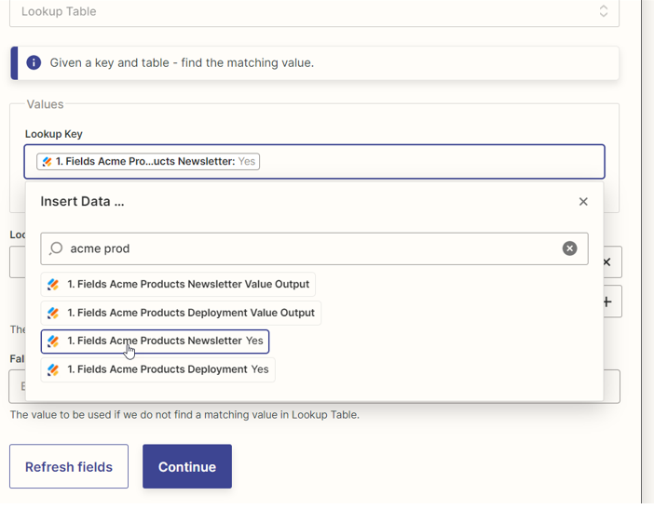The width and height of the screenshot is (654, 509).
Task: Click the app icon on Deployment Yes option
Action: coord(54,369)
